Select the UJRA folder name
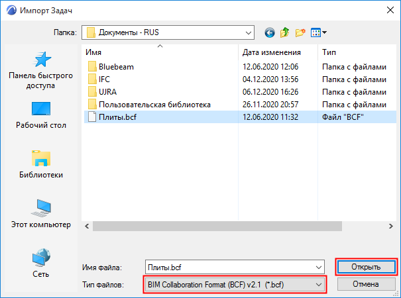This screenshot has width=401, height=298. (107, 92)
